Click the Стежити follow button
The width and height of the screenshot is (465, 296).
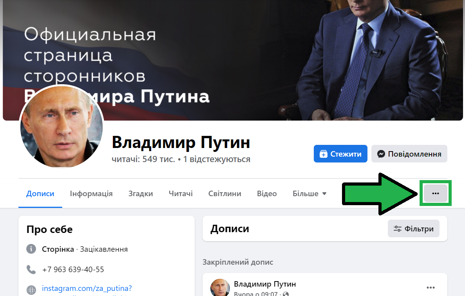coord(340,154)
